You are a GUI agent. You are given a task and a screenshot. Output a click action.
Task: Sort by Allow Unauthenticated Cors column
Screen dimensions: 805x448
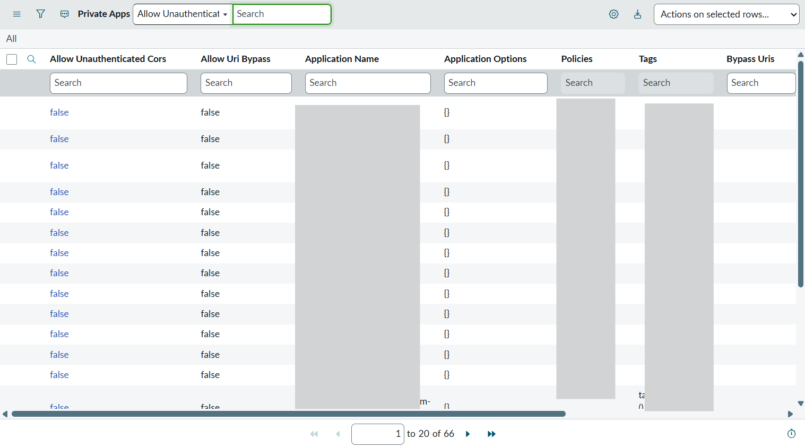pyautogui.click(x=108, y=59)
